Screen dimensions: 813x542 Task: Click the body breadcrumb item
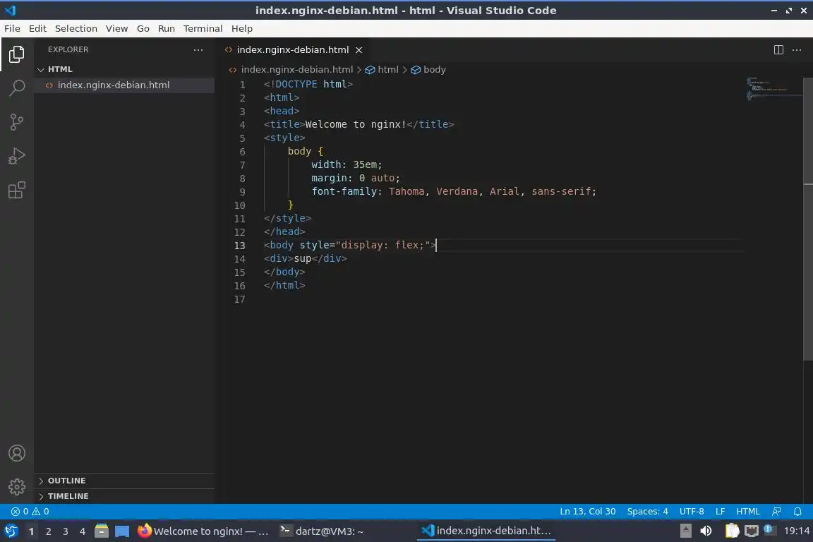tap(428, 69)
